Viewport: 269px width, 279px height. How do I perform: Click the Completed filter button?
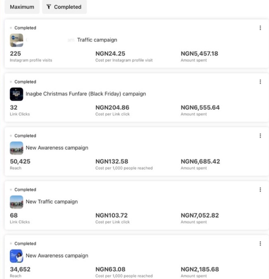[64, 7]
